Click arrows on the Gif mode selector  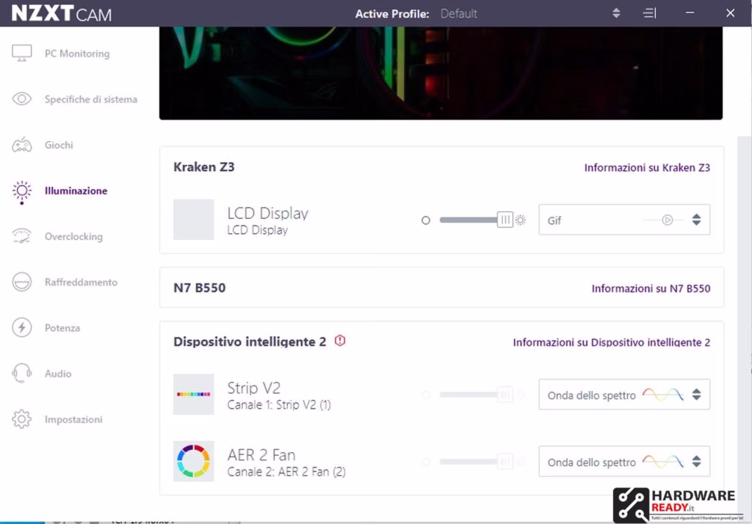coord(696,219)
